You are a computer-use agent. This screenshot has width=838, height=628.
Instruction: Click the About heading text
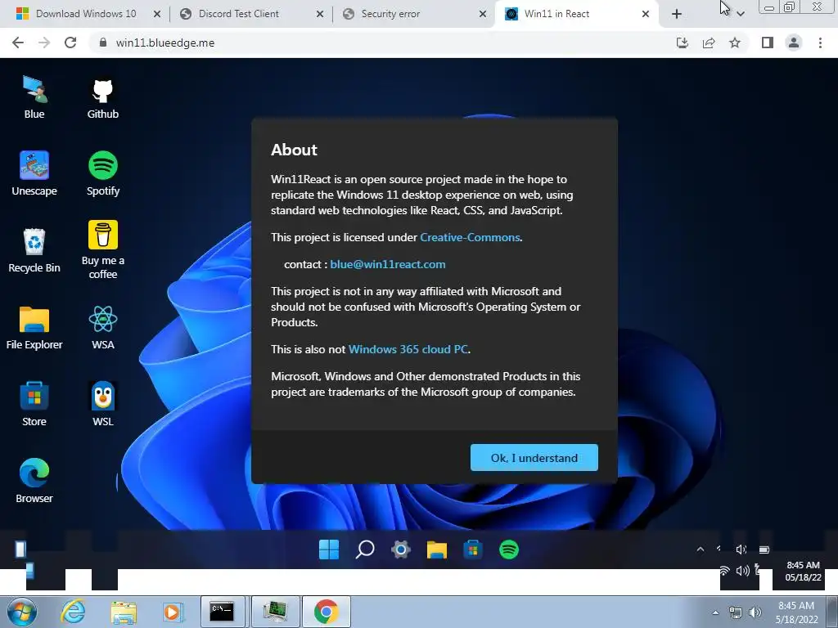click(x=294, y=150)
